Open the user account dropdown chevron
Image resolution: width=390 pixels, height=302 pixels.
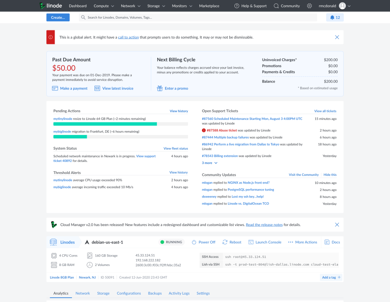349,6
